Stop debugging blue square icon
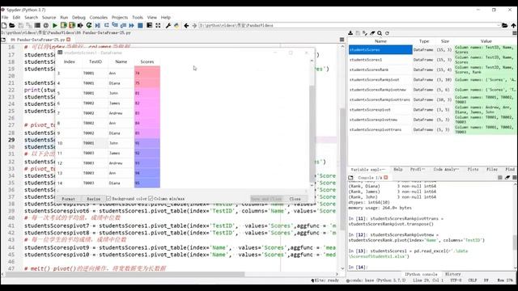The image size is (518, 291). pyautogui.click(x=140, y=25)
